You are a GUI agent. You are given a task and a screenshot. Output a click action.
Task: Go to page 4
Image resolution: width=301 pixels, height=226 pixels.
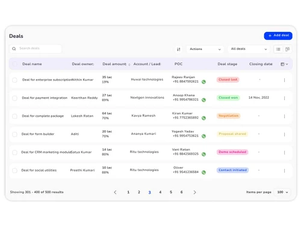[x=160, y=192]
